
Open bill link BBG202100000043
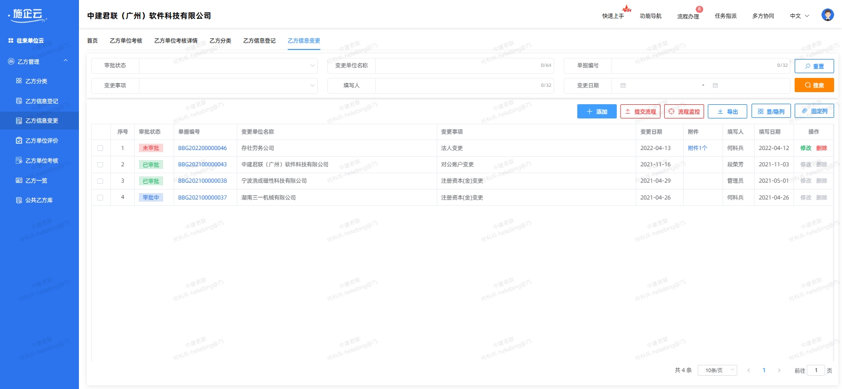(203, 165)
